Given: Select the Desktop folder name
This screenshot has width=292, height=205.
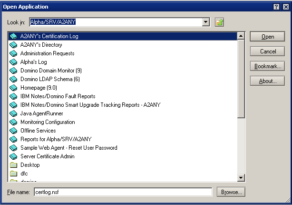Looking at the screenshot, I should 30,165.
